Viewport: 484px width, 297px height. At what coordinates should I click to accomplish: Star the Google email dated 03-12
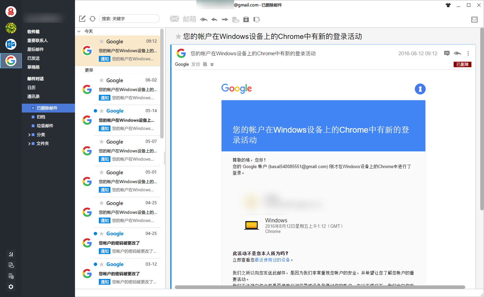point(102,264)
